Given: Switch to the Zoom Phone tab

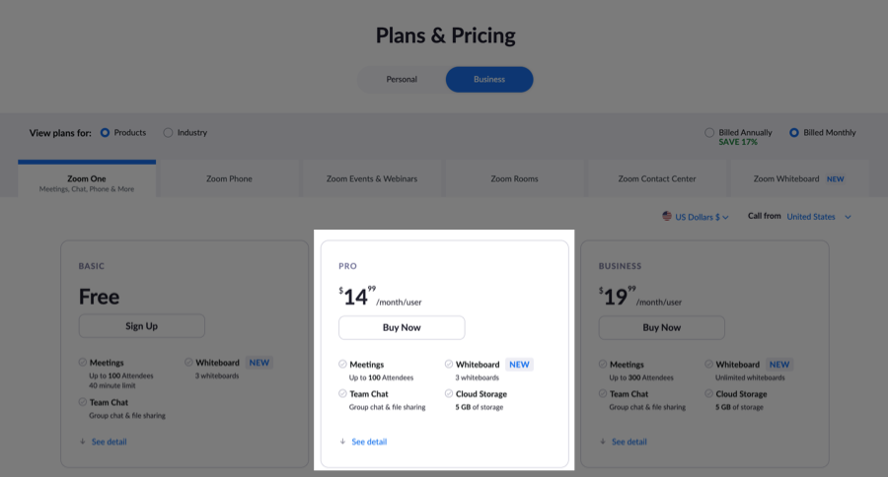Looking at the screenshot, I should 229,178.
